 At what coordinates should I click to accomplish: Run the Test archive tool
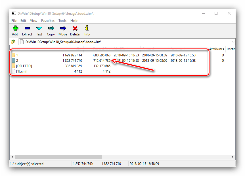[x=39, y=28]
